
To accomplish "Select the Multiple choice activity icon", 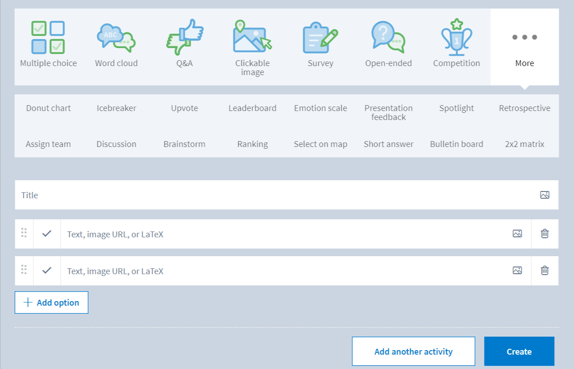I will (x=48, y=38).
